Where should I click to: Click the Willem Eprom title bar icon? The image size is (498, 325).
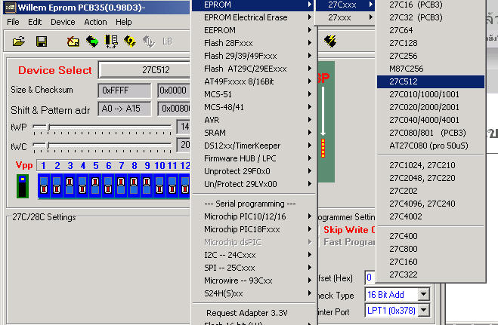(10, 8)
